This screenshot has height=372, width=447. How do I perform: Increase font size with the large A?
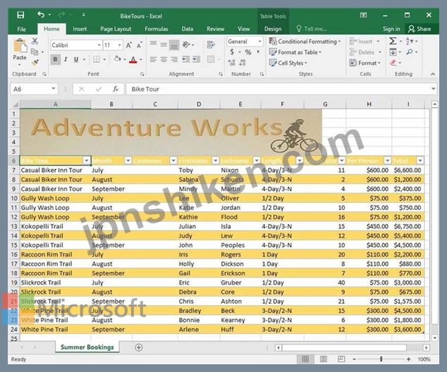129,45
